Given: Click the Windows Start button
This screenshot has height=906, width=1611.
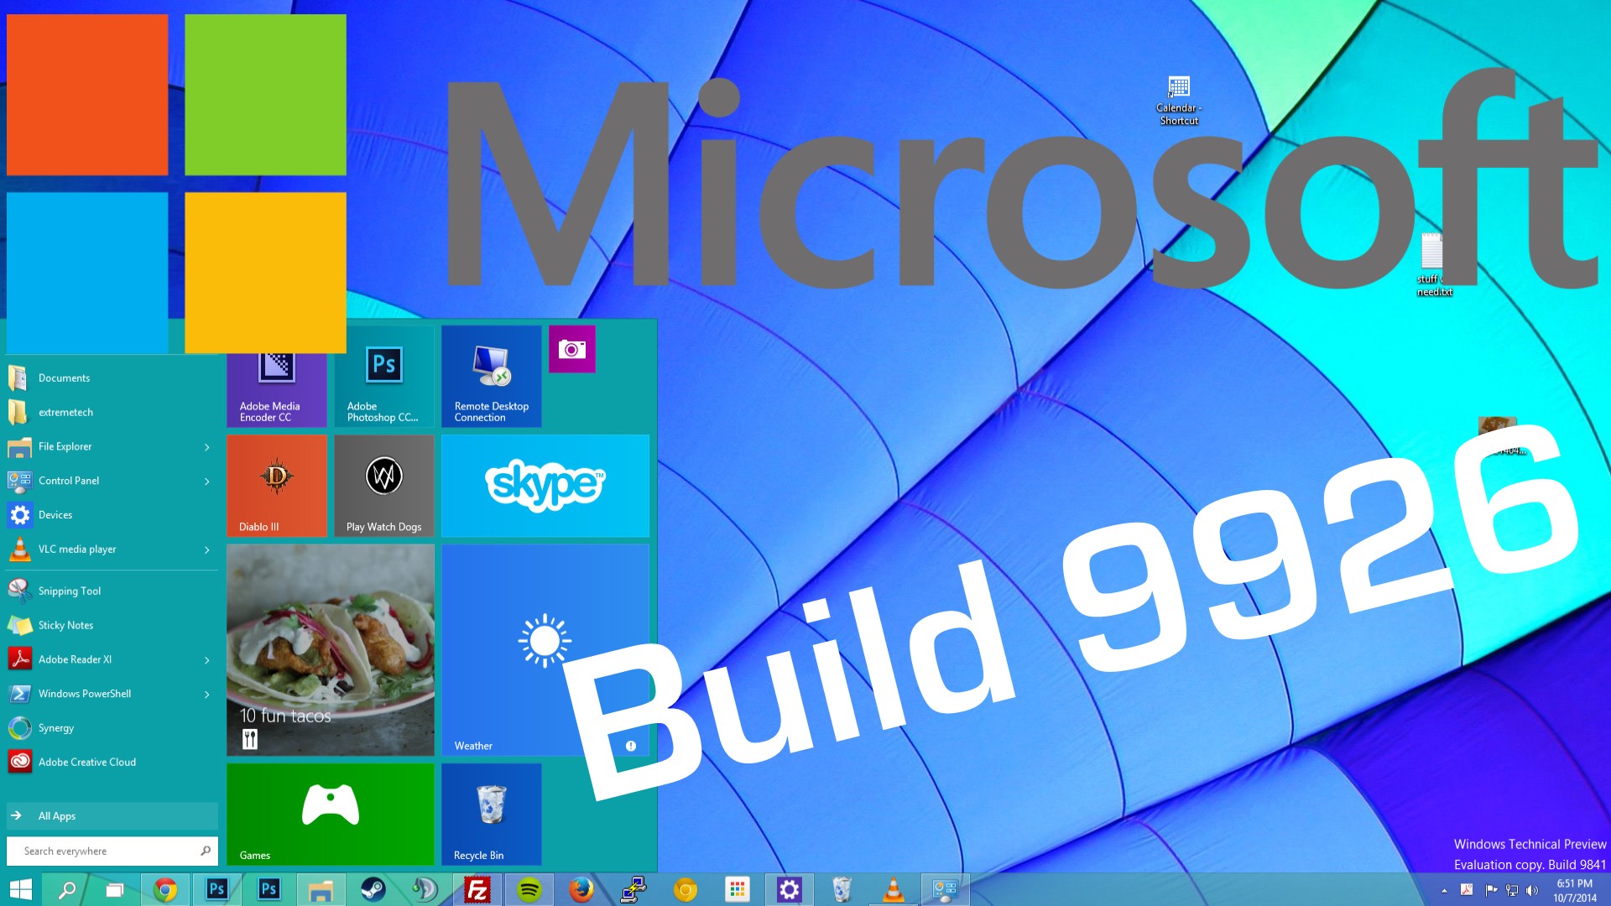Looking at the screenshot, I should pyautogui.click(x=20, y=889).
